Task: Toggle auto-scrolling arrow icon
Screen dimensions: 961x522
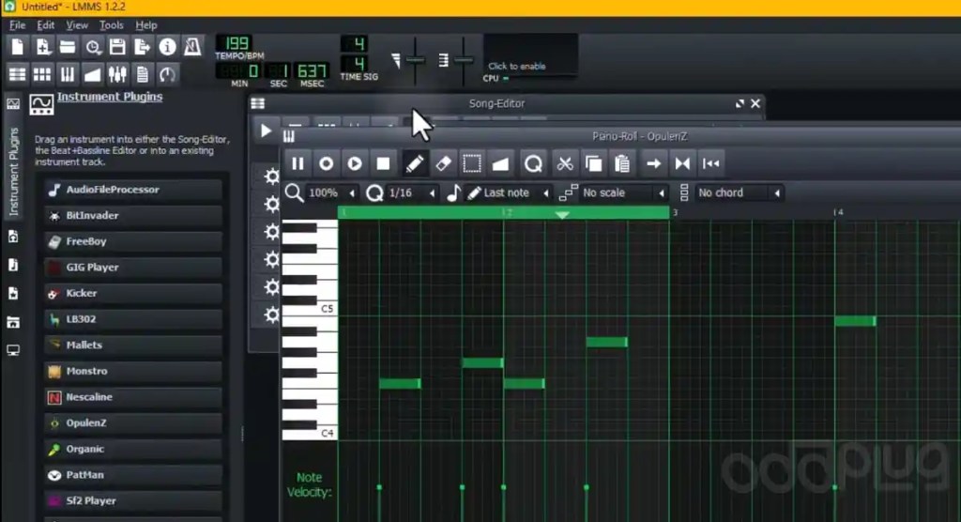Action: 653,163
